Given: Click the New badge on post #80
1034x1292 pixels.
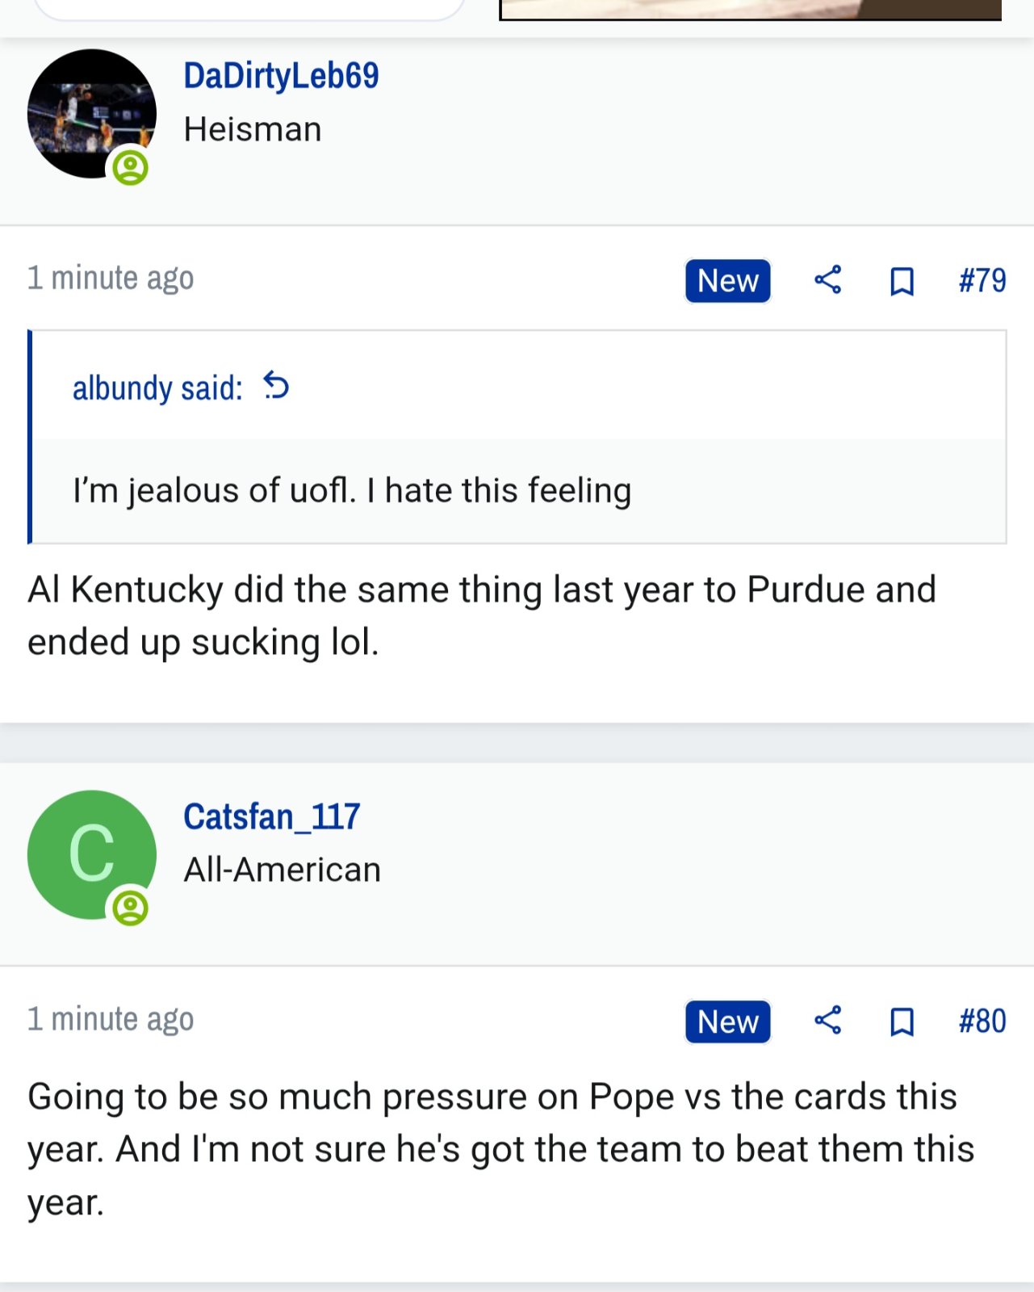Looking at the screenshot, I should point(728,1021).
